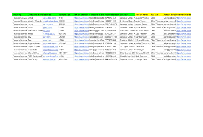Select the Shaw Gibbs cell
This screenshot has height=137, width=203.
point(35,53)
